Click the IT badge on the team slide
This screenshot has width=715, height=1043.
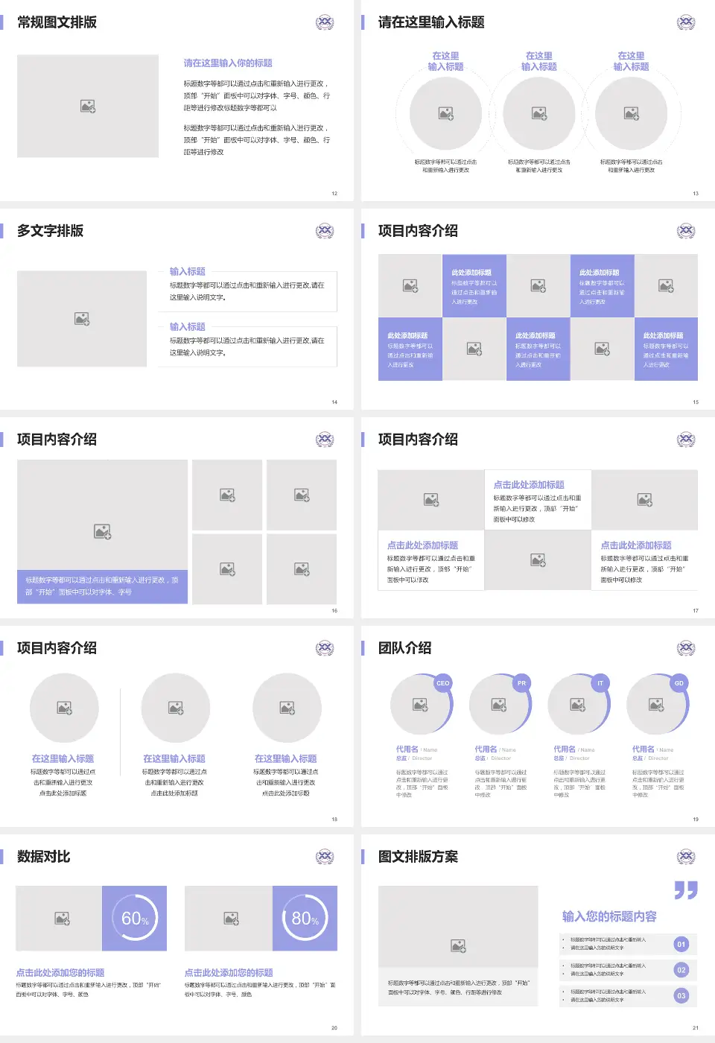click(x=600, y=683)
